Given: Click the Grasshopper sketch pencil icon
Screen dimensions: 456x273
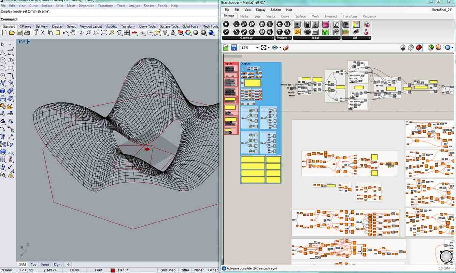Looking at the screenshot, I should [x=286, y=48].
